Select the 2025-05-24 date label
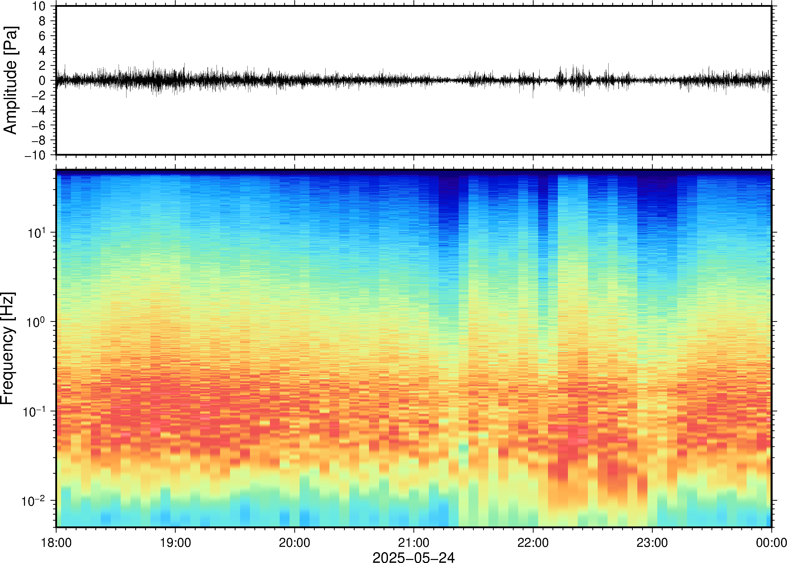Image resolution: width=787 pixels, height=563 pixels. (x=413, y=557)
